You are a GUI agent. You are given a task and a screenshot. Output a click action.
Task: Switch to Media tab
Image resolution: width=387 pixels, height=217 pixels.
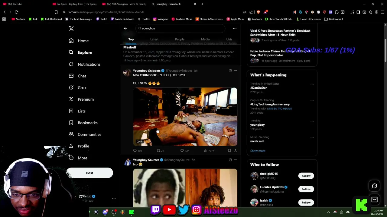click(x=205, y=39)
